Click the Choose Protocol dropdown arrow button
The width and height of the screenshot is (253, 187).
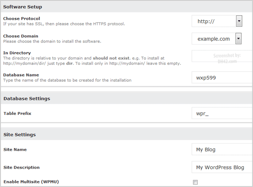pos(239,21)
